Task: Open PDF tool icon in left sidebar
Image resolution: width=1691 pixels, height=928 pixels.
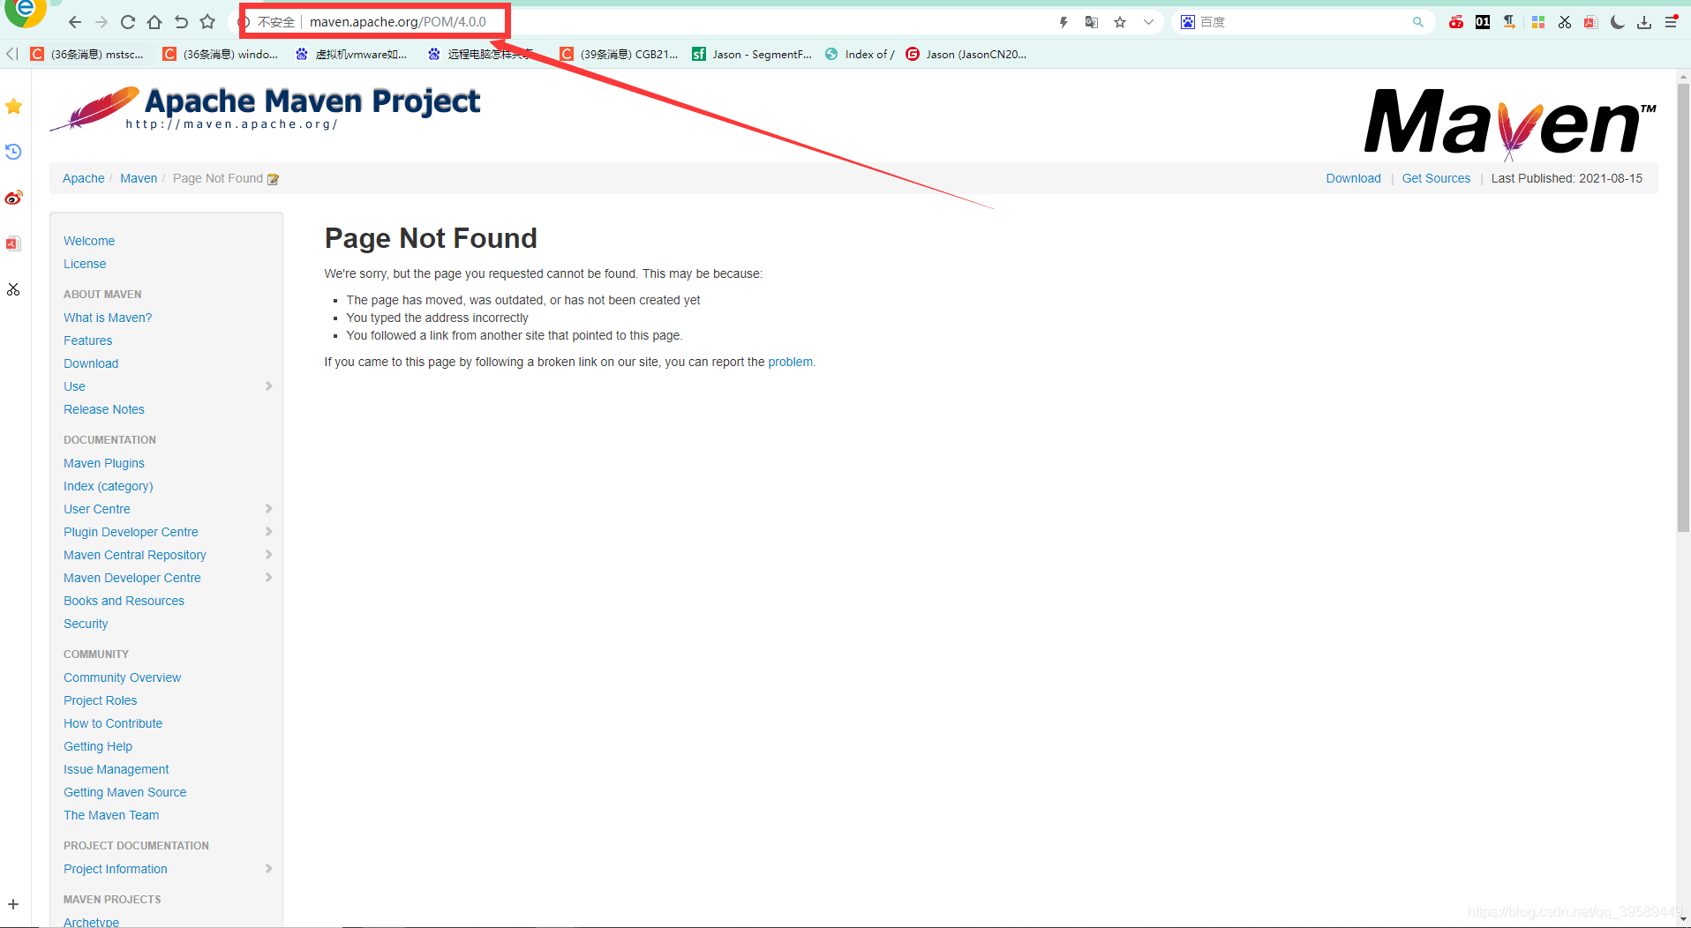Action: pos(13,243)
